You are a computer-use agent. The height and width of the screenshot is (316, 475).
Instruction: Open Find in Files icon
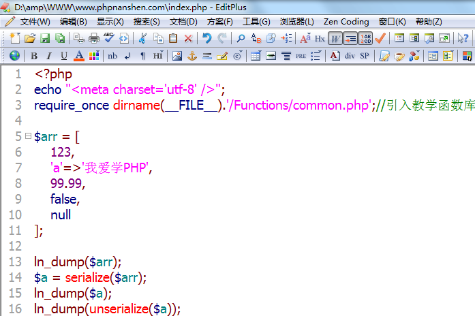click(x=271, y=38)
